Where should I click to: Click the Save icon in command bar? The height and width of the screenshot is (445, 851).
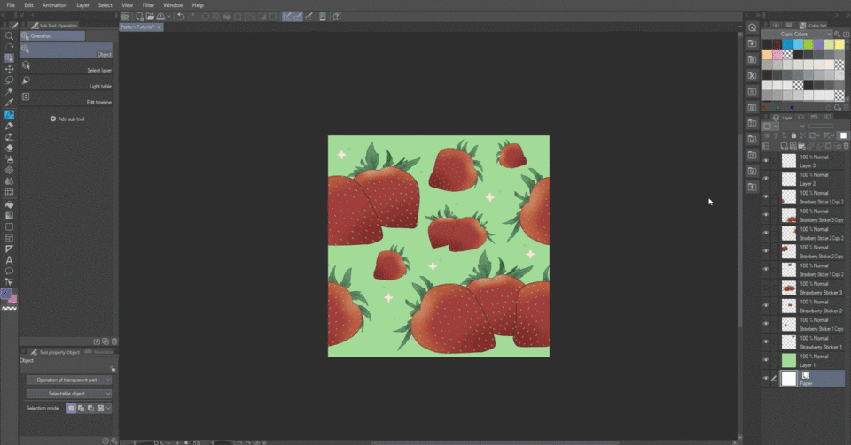pos(160,16)
